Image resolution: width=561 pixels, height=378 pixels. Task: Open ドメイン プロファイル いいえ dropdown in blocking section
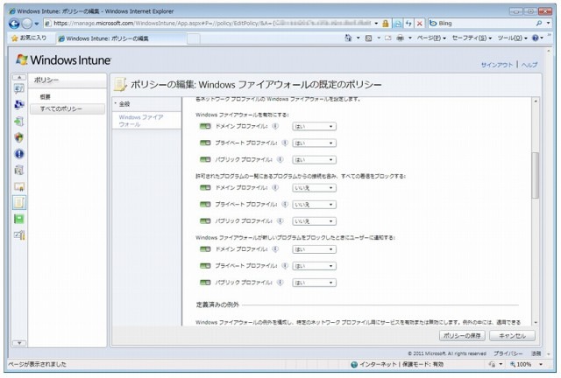pyautogui.click(x=314, y=188)
